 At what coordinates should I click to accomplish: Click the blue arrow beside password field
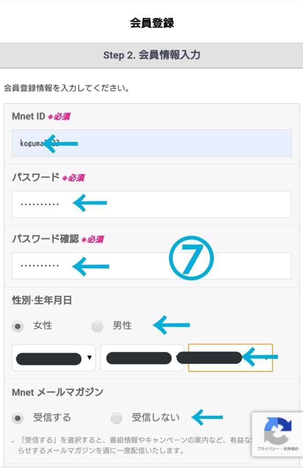[90, 203]
